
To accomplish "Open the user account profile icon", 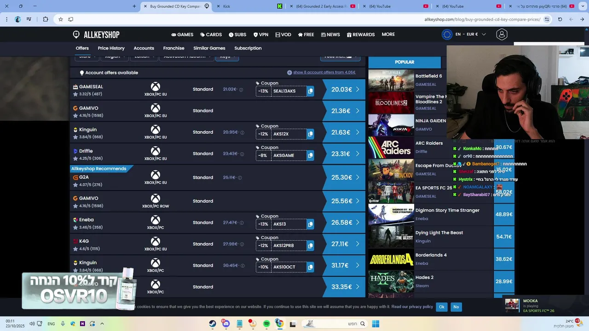I will pos(502,34).
